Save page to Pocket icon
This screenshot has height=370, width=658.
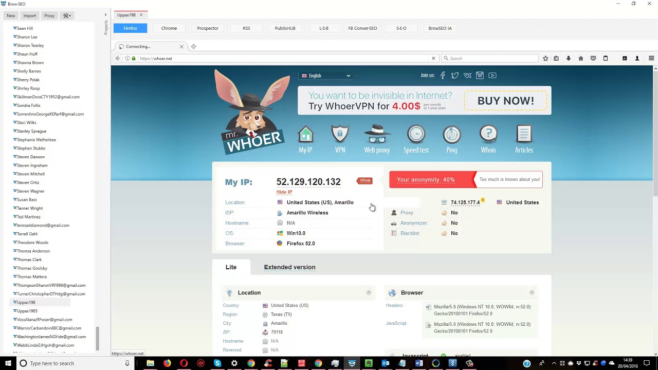593,59
